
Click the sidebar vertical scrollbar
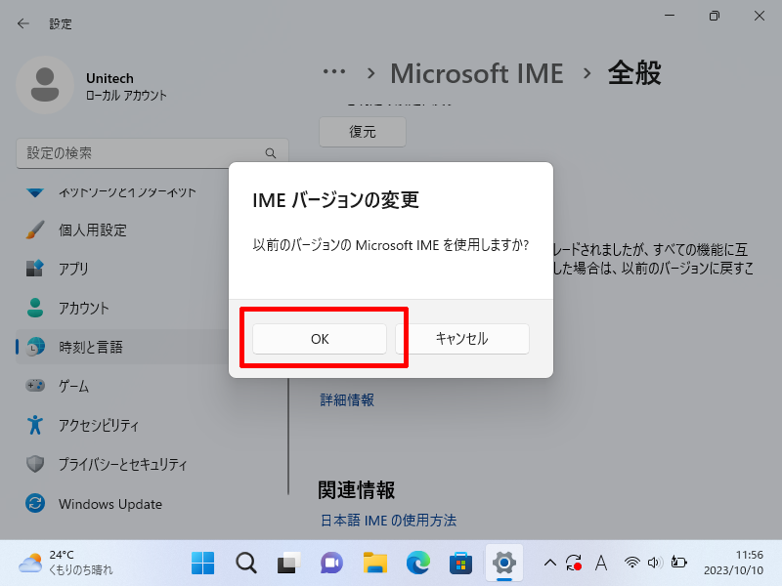click(288, 436)
